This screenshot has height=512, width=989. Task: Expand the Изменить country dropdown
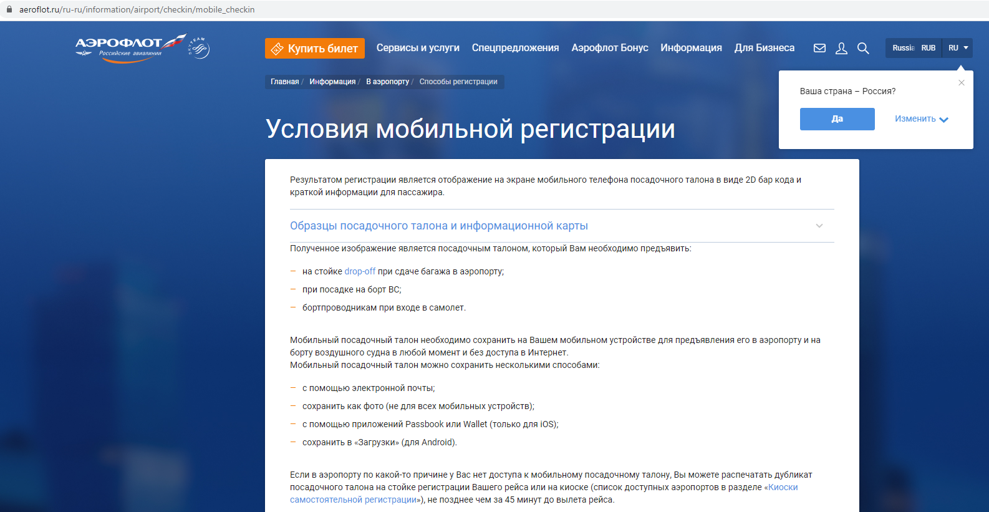(x=921, y=119)
